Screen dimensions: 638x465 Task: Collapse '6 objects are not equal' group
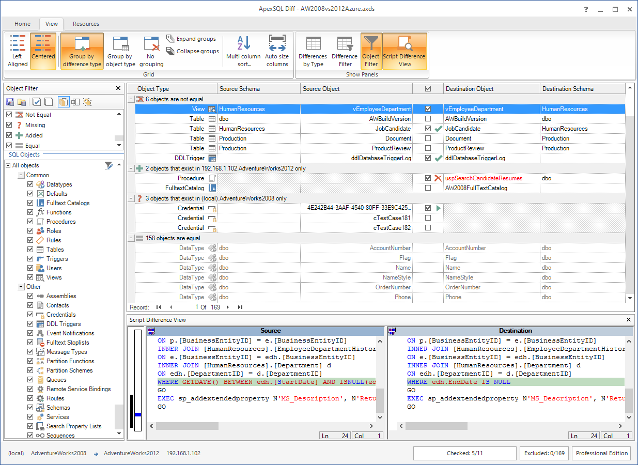[131, 99]
